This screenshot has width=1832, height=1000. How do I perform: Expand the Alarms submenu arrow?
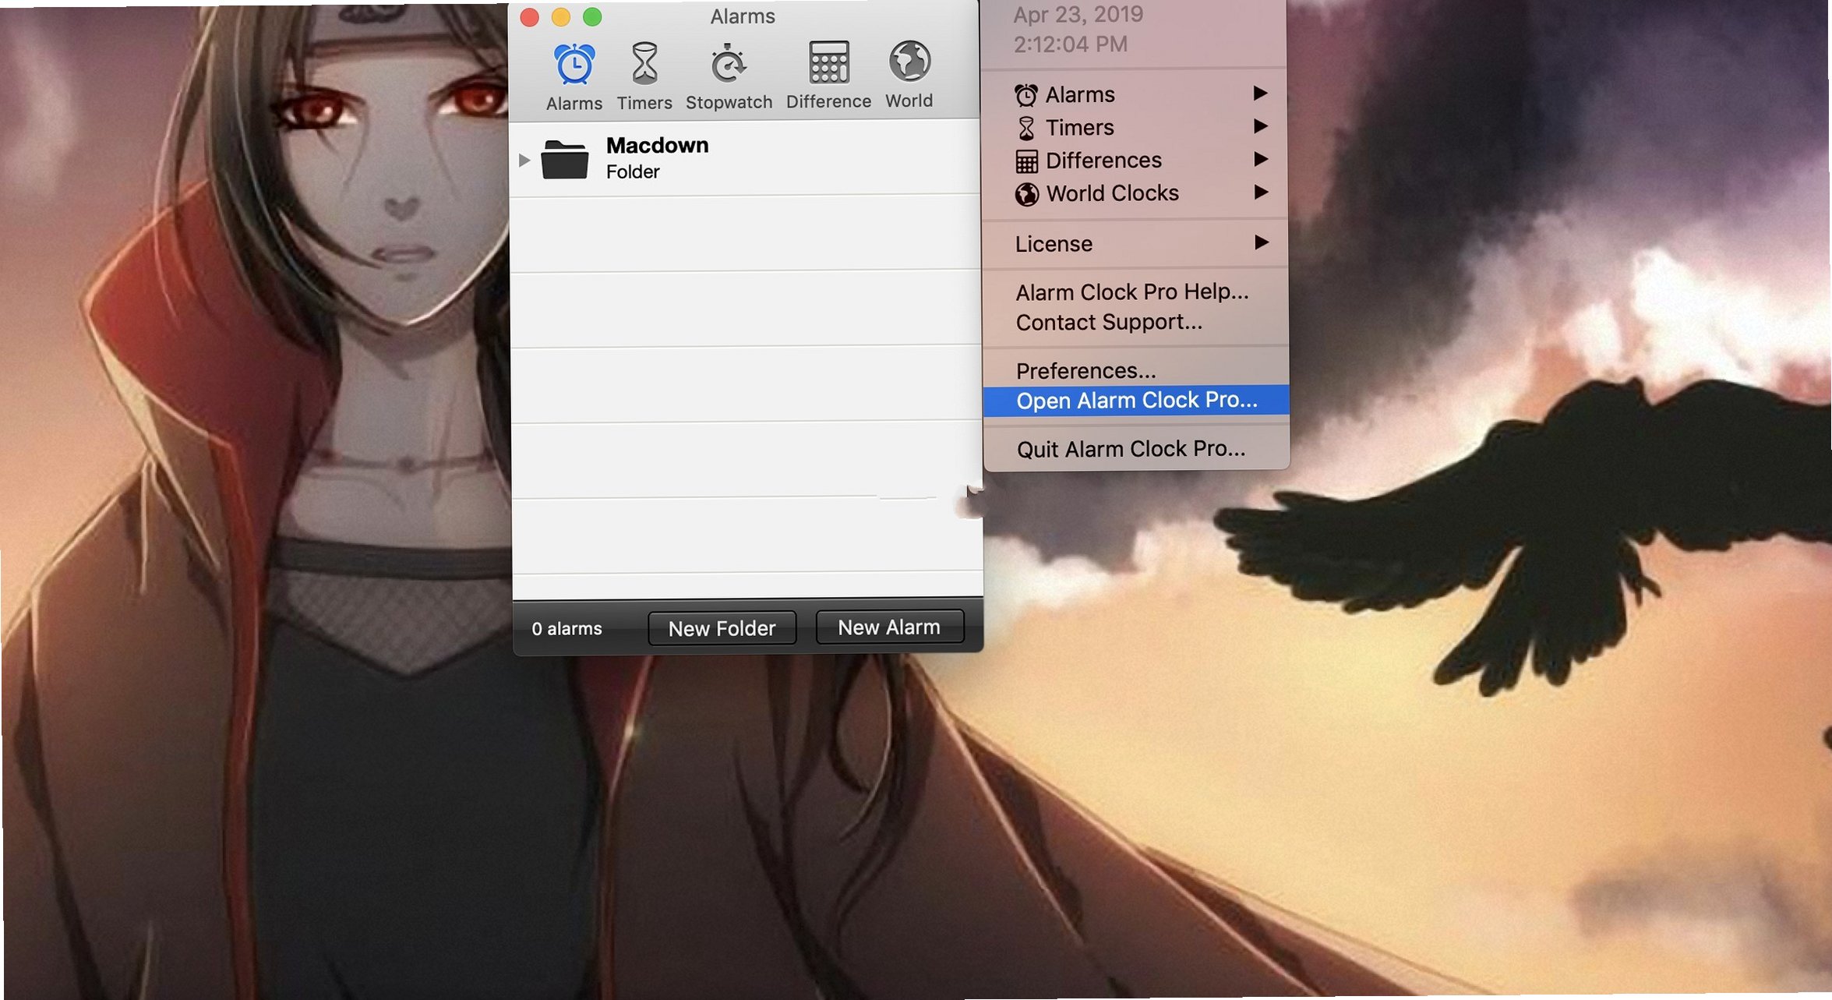1260,94
